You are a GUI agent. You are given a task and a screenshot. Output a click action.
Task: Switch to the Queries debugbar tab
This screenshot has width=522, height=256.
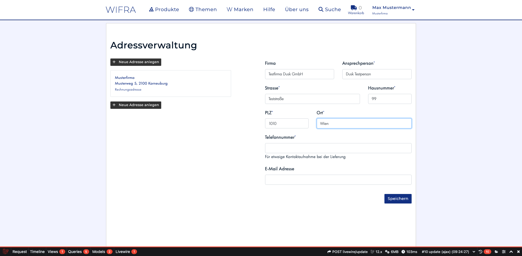coord(75,252)
